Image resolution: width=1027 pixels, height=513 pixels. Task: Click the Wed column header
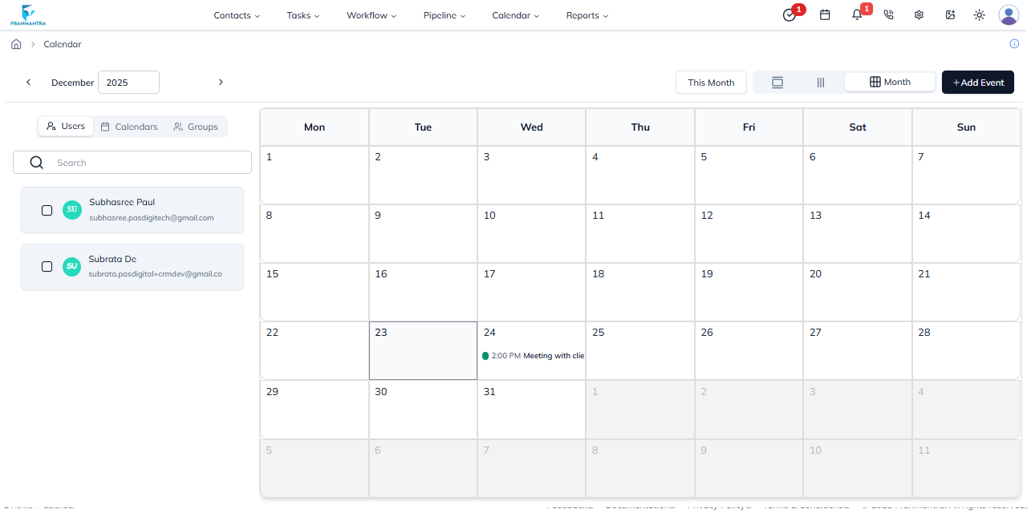pos(531,127)
